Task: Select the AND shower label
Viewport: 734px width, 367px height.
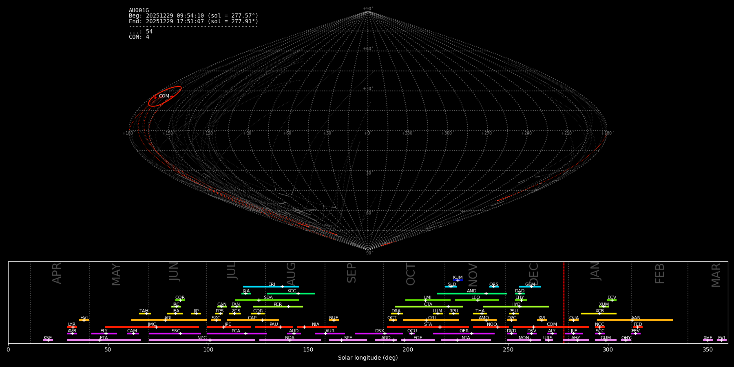Action: click(x=471, y=291)
